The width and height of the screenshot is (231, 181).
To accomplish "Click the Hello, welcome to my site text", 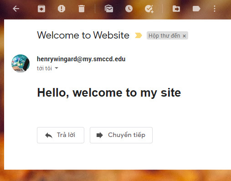I will coord(109,93).
